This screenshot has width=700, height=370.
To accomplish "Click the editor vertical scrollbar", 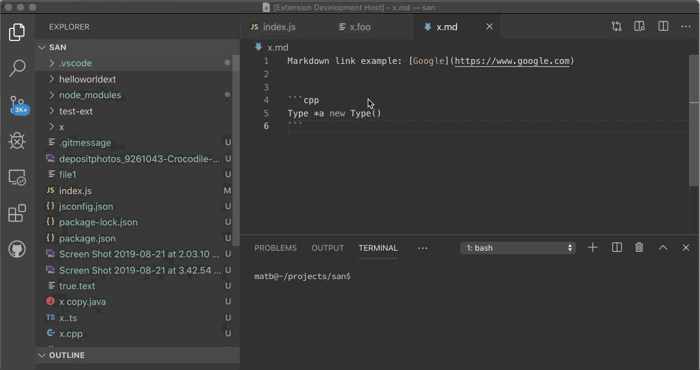I will [x=694, y=121].
